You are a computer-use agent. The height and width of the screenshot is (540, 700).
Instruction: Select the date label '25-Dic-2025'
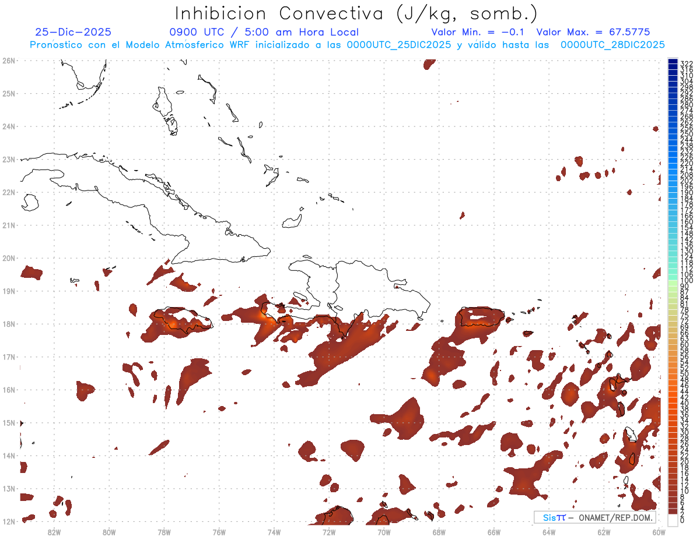73,33
